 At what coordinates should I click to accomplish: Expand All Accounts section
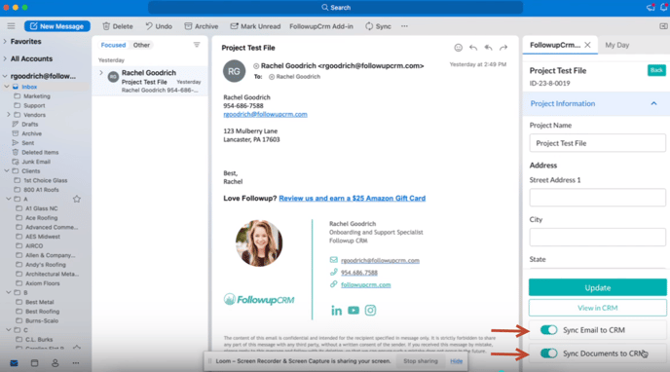click(5, 58)
